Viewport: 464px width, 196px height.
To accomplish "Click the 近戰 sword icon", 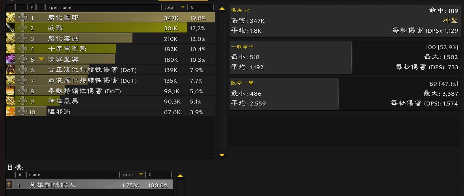I will [10, 28].
